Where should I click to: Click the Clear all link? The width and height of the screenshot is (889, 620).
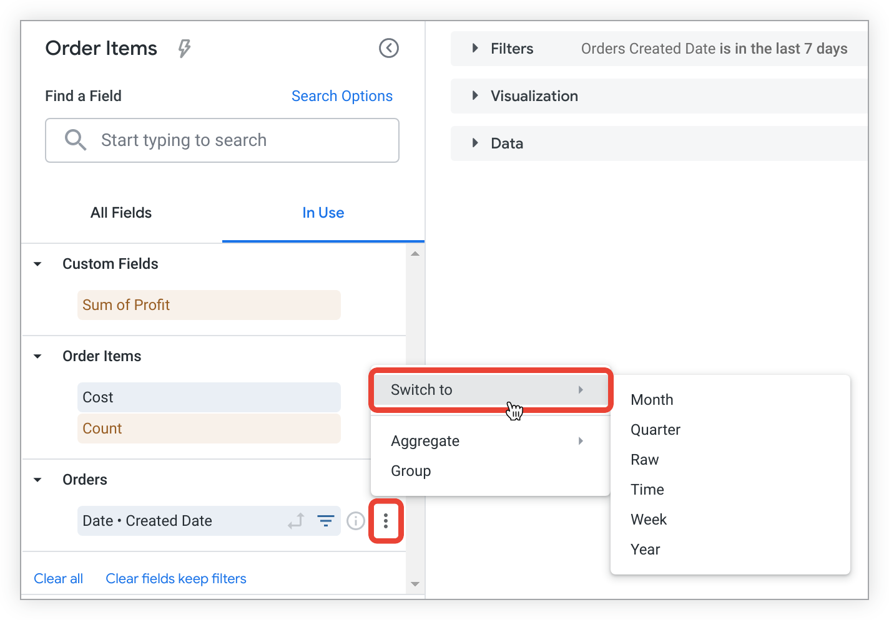[58, 578]
